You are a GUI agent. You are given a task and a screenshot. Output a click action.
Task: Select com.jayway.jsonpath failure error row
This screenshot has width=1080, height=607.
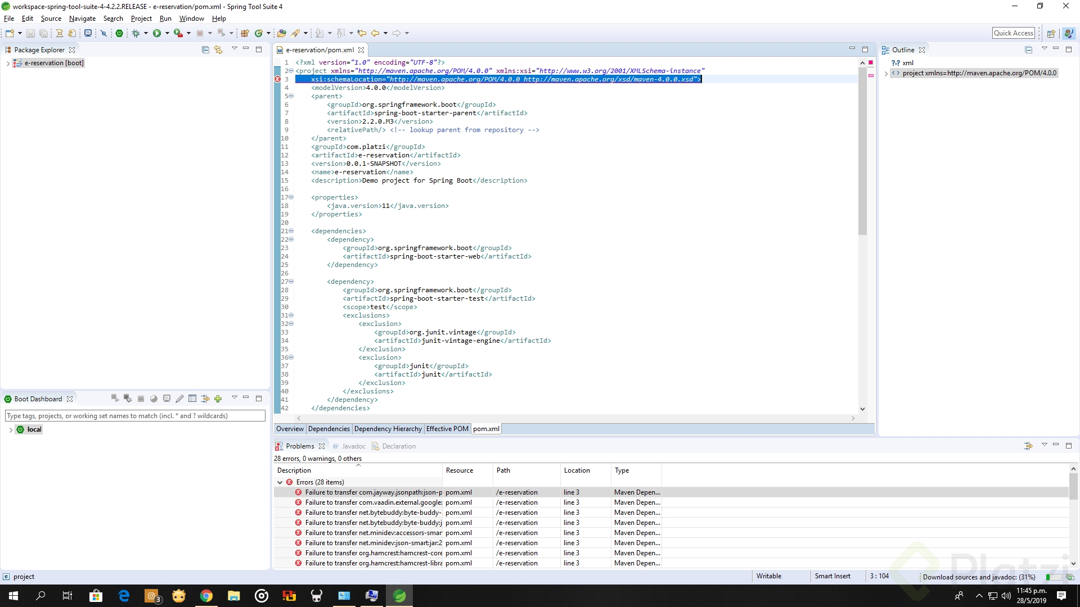point(670,492)
